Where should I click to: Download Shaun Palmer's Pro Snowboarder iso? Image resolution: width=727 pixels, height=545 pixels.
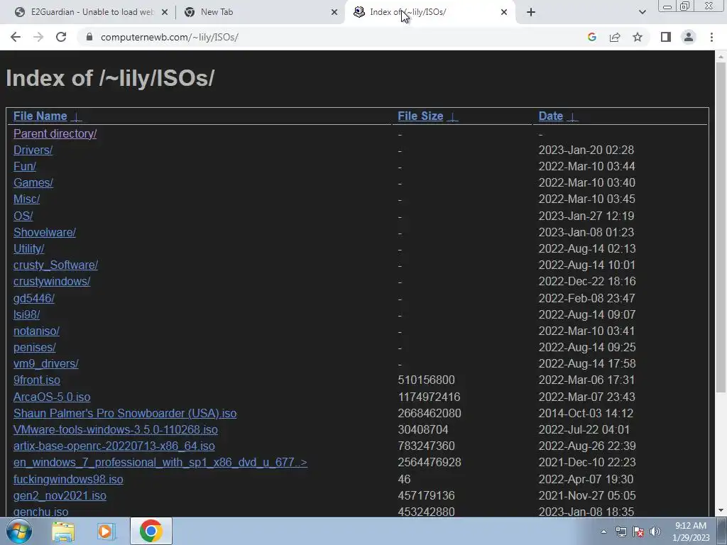tap(125, 414)
